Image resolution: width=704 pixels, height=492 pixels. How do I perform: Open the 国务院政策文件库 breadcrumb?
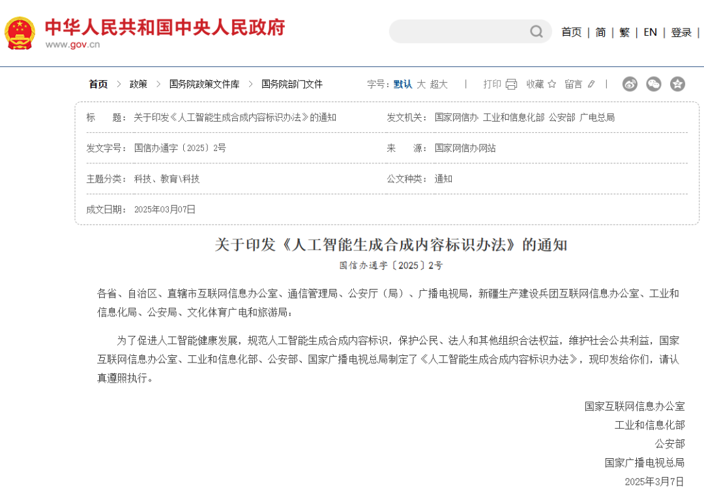click(203, 84)
